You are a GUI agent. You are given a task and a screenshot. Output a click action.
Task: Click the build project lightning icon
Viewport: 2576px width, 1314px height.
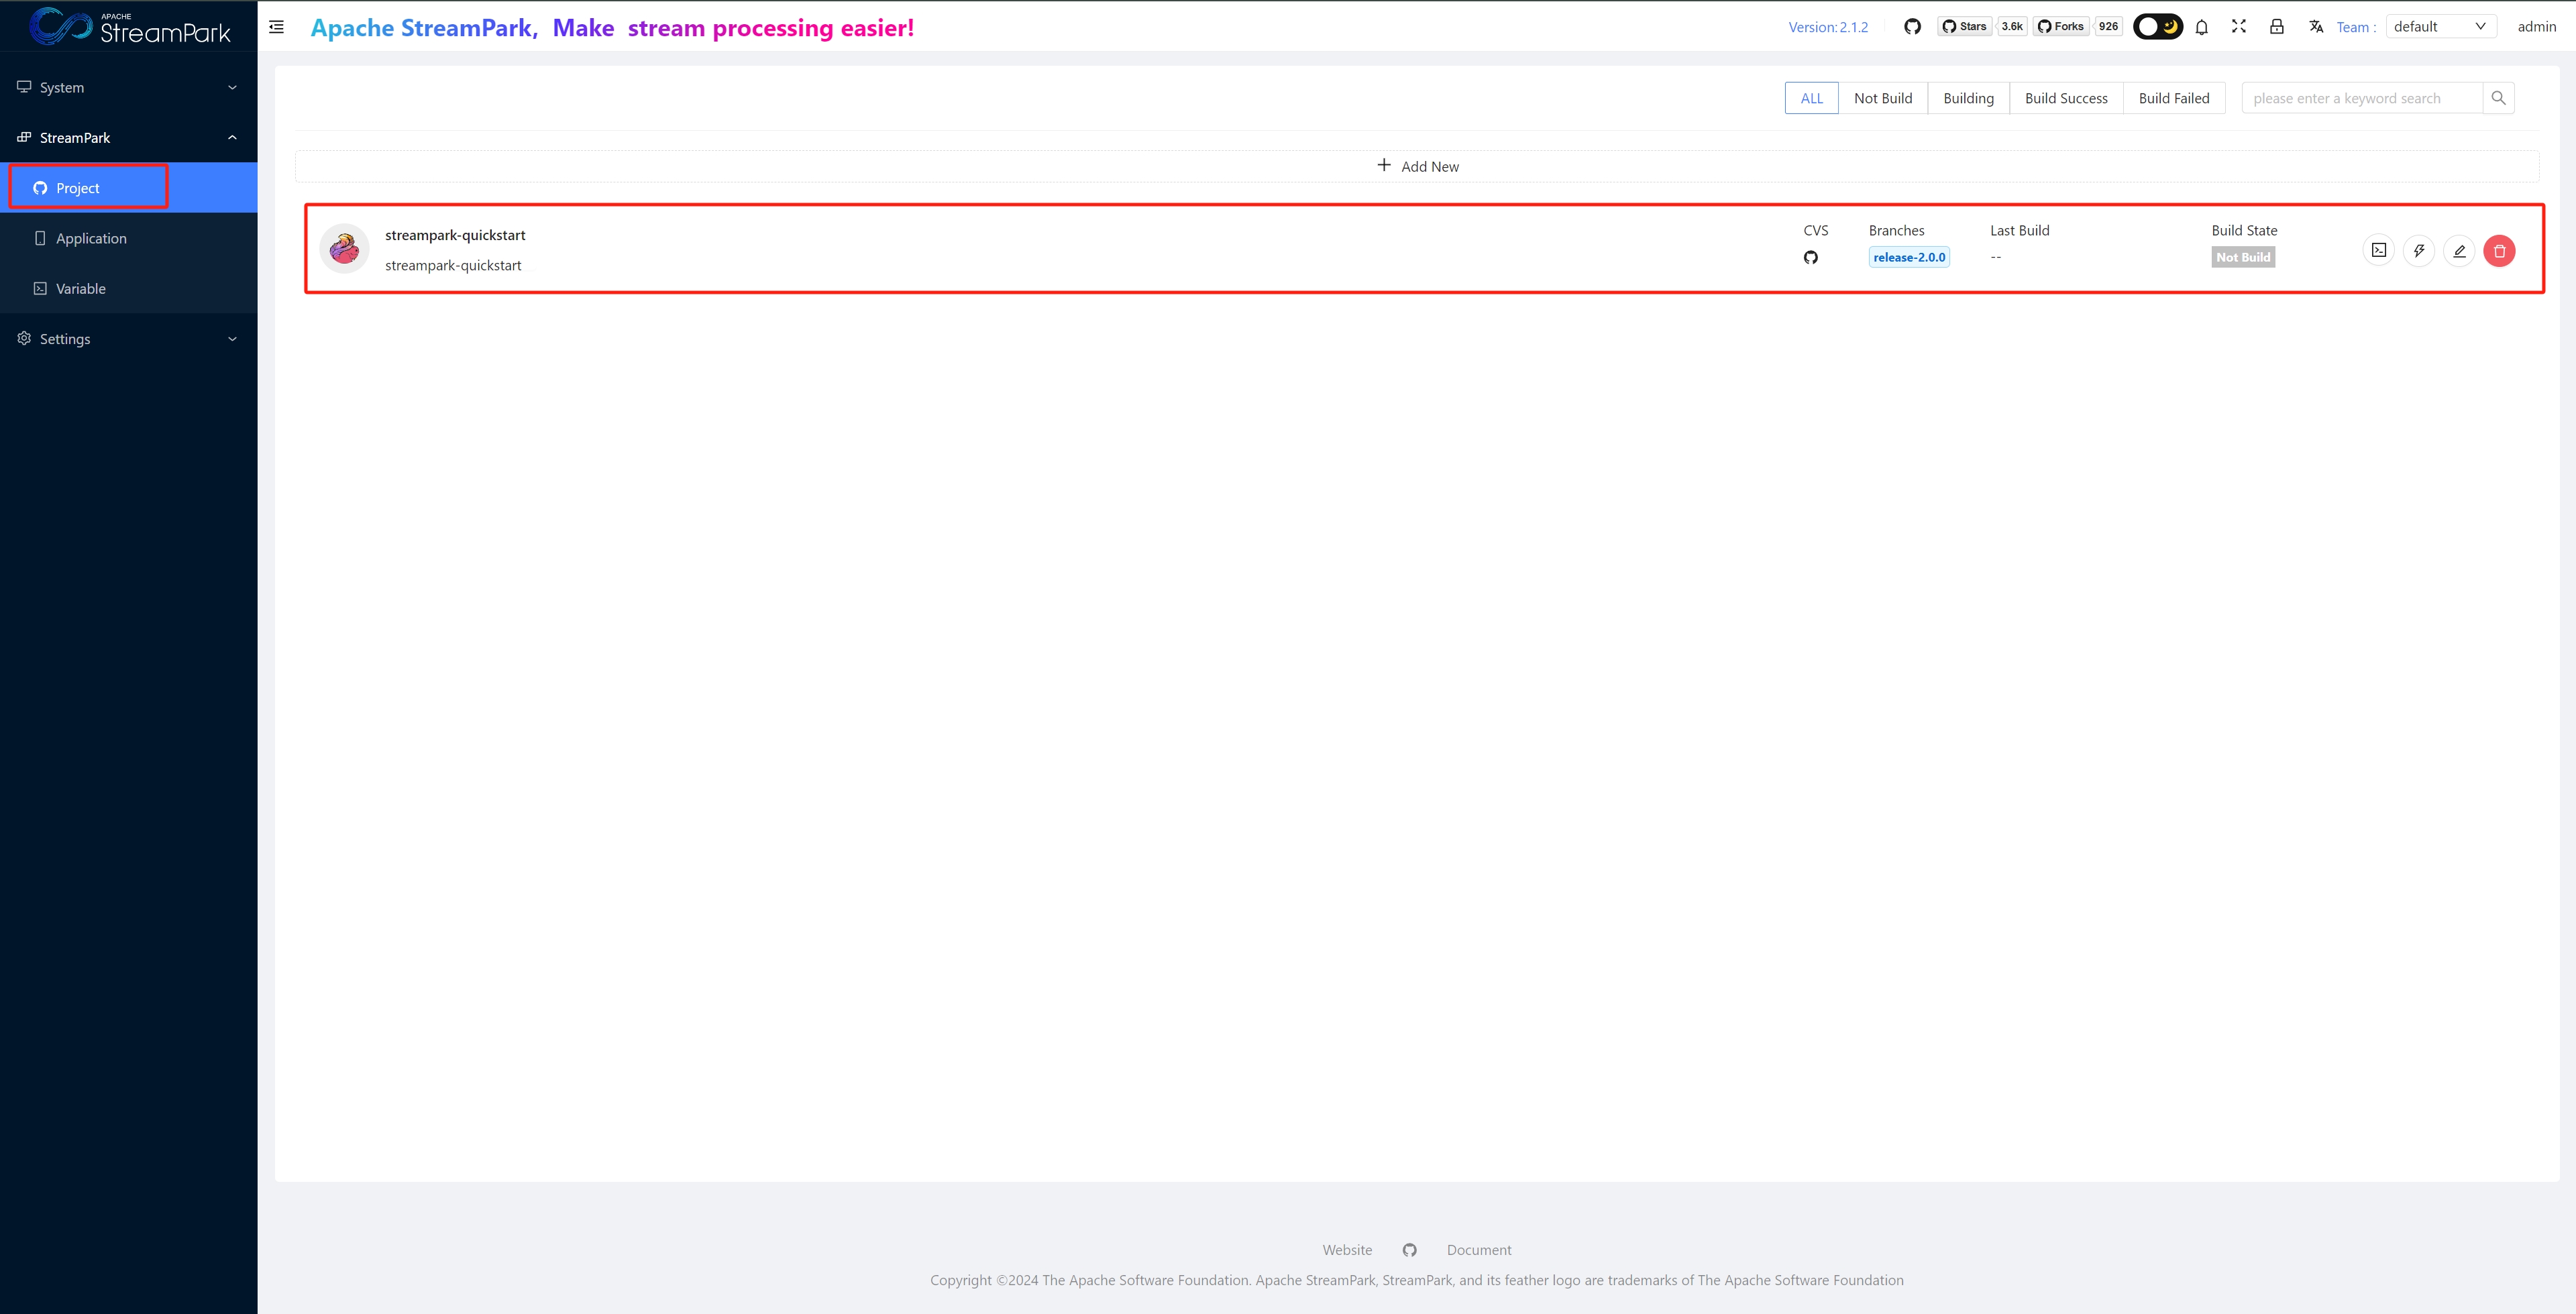click(2418, 251)
